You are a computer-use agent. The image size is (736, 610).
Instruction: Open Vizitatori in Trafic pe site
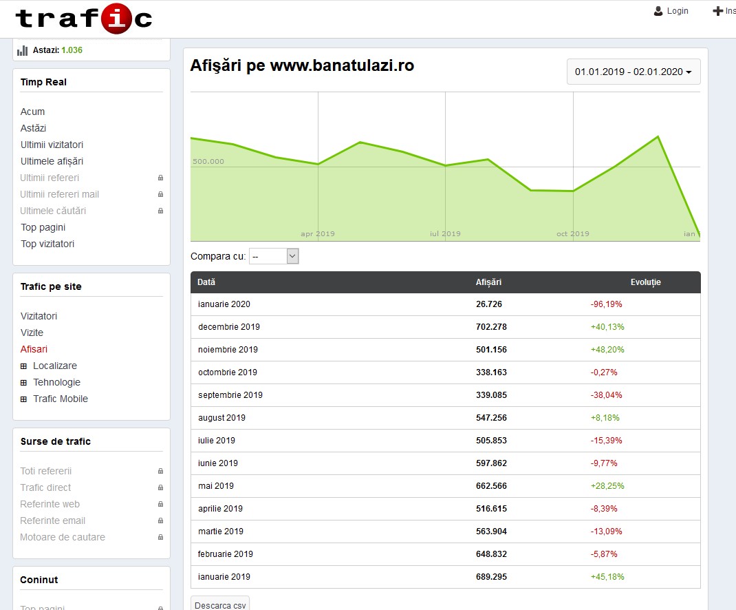[39, 316]
